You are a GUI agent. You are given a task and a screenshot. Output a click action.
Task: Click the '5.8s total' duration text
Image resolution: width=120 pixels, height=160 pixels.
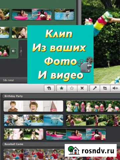(8, 80)
